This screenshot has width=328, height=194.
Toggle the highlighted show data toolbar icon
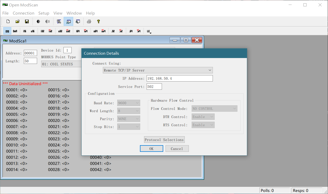click(68, 21)
